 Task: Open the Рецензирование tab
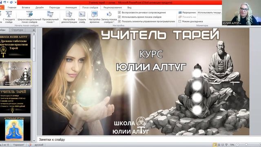pyautogui.click(x=113, y=7)
